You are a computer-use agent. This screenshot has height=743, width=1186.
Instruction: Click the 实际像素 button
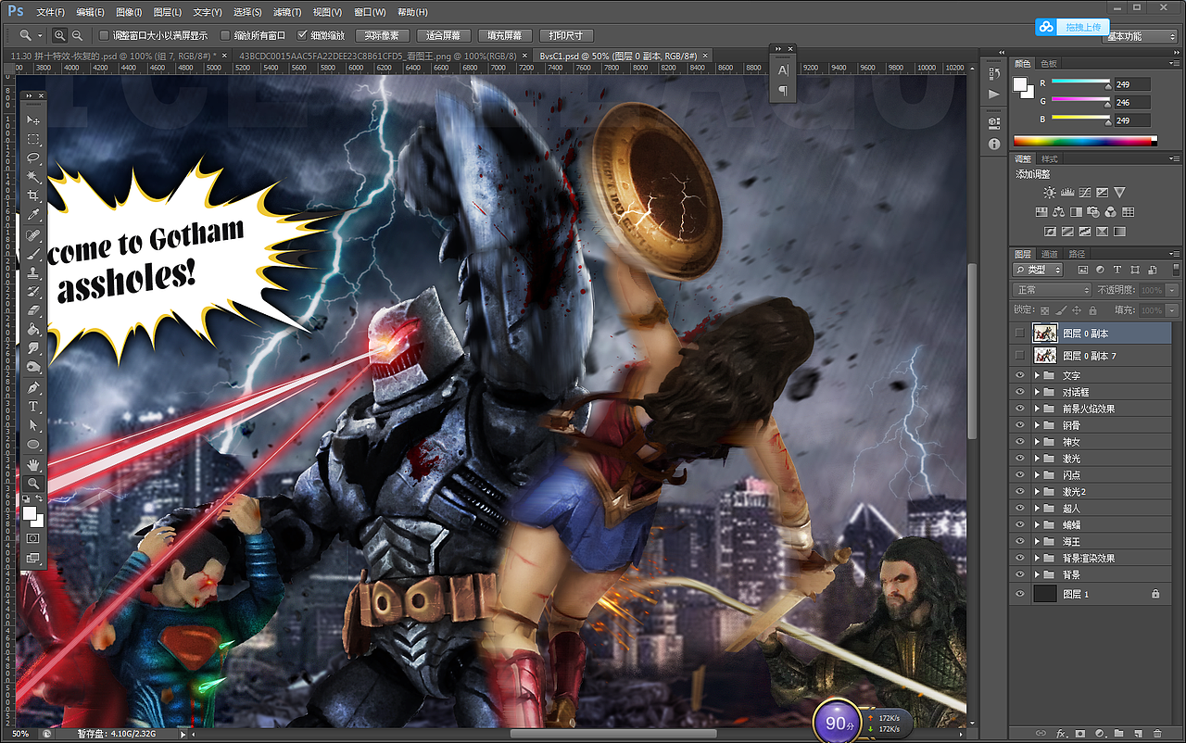pyautogui.click(x=382, y=35)
